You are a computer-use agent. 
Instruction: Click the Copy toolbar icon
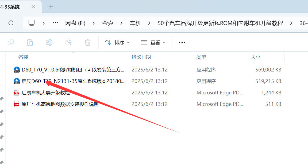11,42
